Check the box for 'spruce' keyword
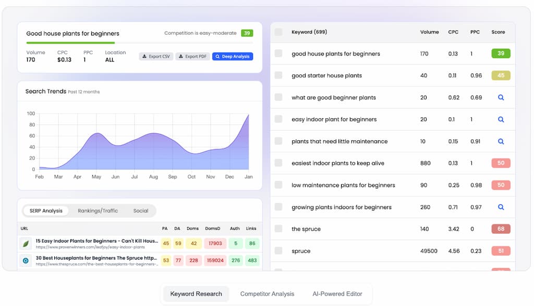The height and width of the screenshot is (306, 534). click(x=278, y=251)
